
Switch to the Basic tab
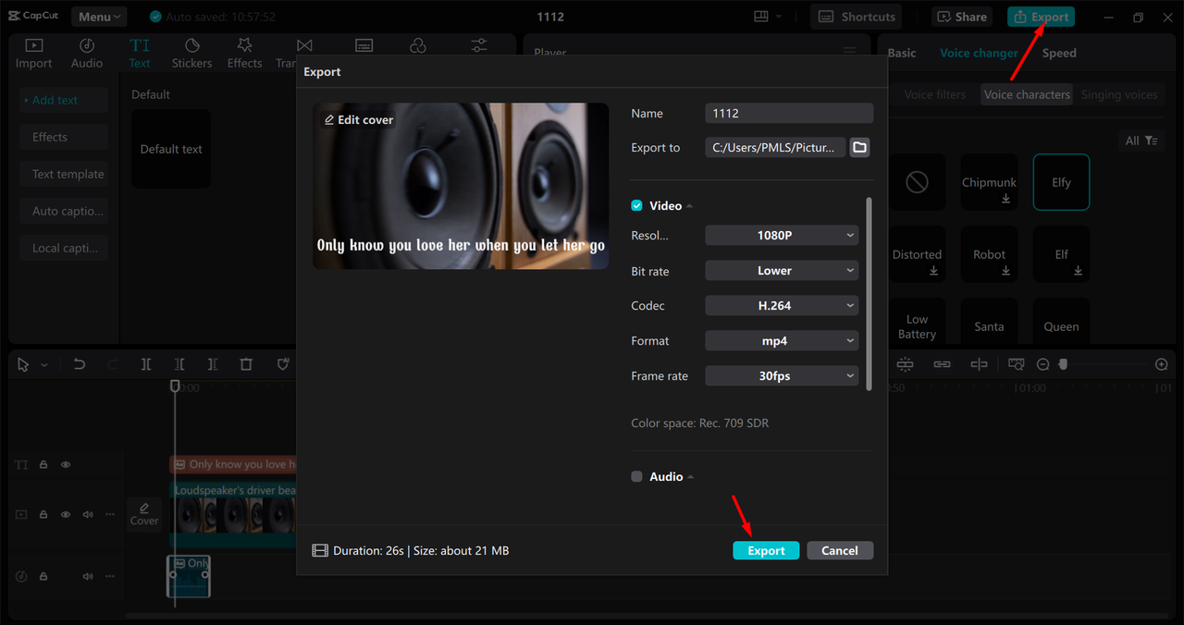[x=902, y=53]
